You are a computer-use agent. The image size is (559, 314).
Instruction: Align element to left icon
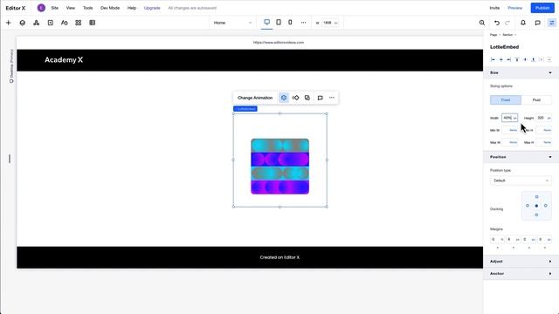[x=493, y=59]
